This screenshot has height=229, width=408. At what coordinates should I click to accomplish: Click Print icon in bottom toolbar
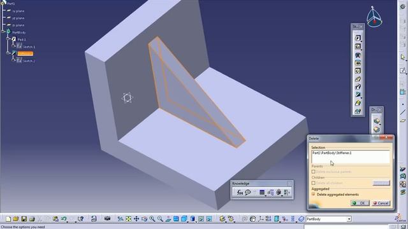pos(32,219)
